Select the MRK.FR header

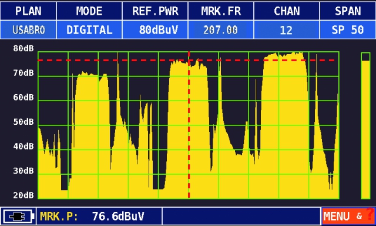[x=221, y=11]
